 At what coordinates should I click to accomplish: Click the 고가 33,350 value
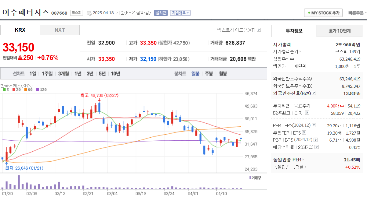(148, 43)
